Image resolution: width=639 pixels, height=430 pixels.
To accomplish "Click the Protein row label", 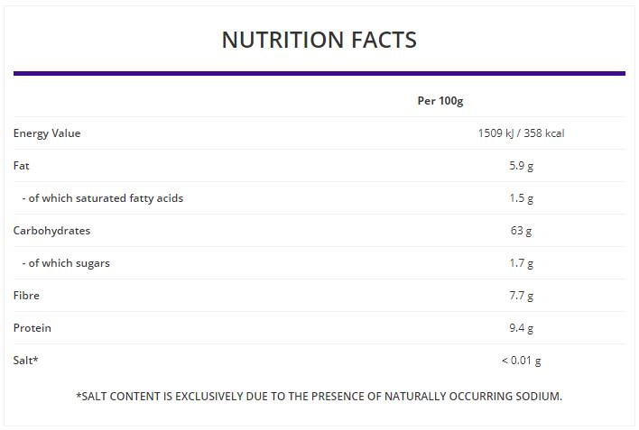I will pos(32,328).
